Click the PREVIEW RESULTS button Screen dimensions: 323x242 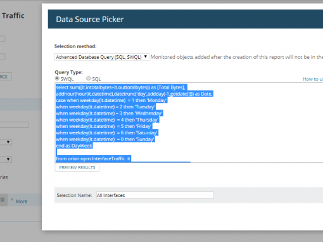coord(77,167)
